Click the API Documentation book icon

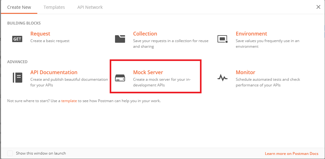(x=18, y=78)
